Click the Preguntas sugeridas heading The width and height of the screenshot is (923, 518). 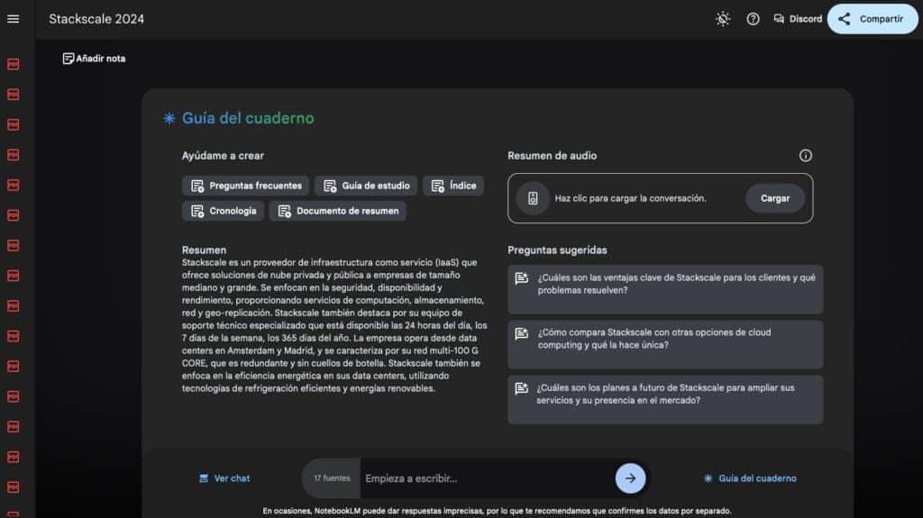pyautogui.click(x=557, y=250)
